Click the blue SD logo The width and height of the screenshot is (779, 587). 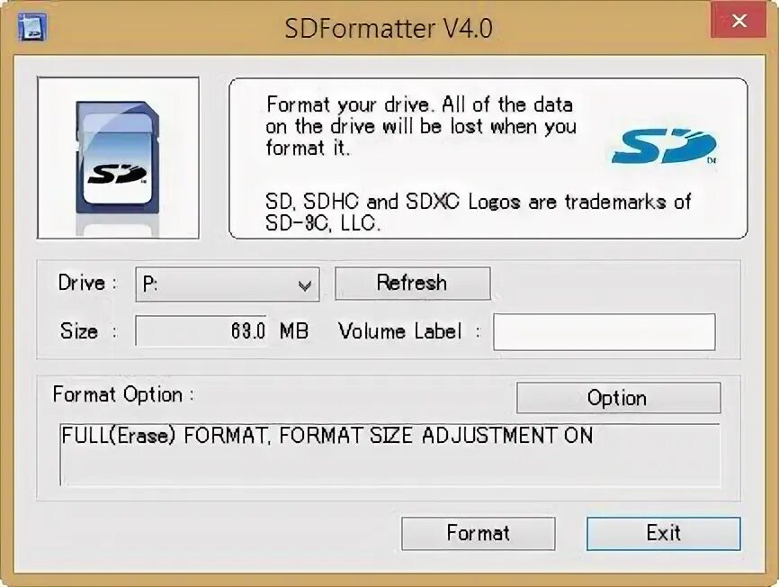(x=664, y=146)
